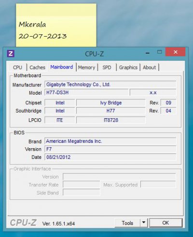193x237 pixels.
Task: Click the CPU-Z purple Z title bar icon
Action: [11, 54]
